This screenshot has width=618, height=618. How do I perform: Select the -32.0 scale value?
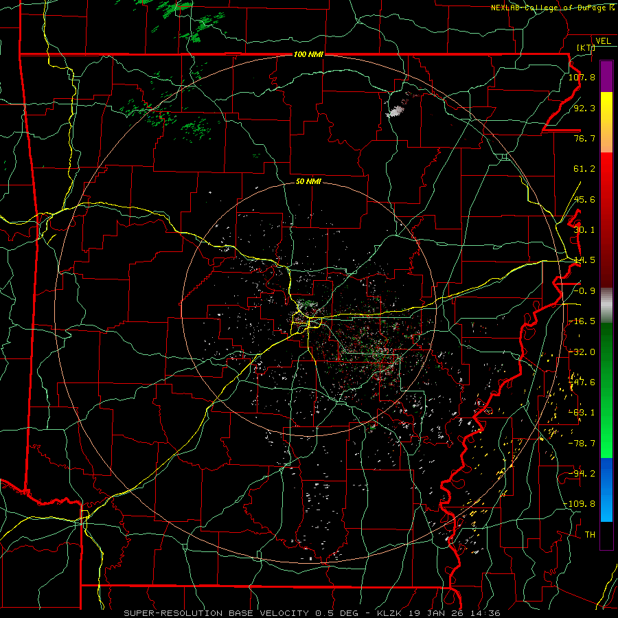coord(582,352)
